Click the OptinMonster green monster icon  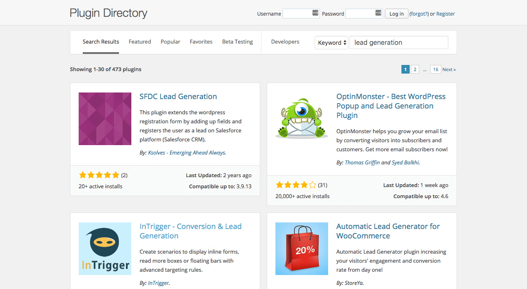[301, 119]
